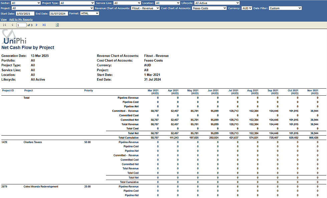Click Total Cumulative value 421,637
This screenshot has height=198, width=327.
tap(234, 138)
